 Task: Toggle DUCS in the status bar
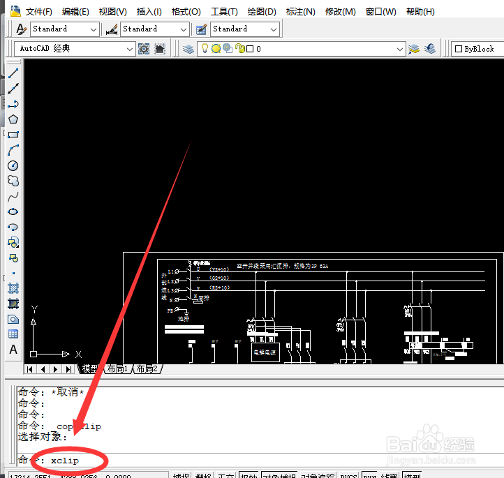tap(349, 475)
